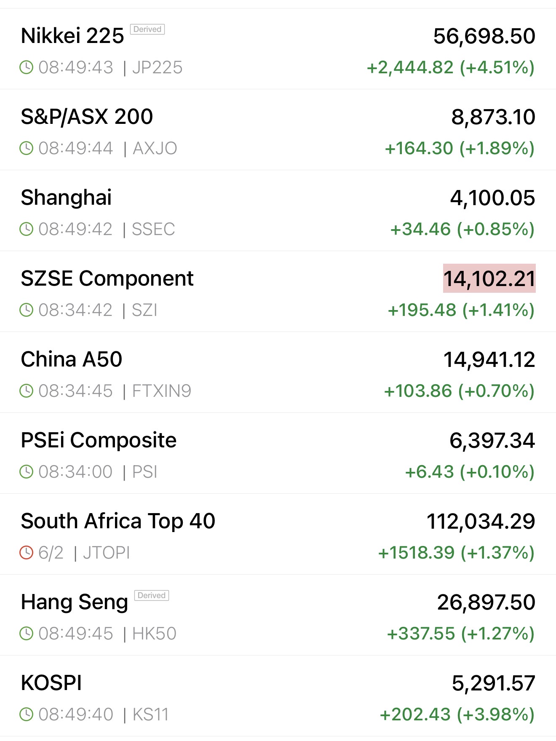Tap the South Africa Top 40 price 112,034.29
This screenshot has width=556, height=741.
tap(481, 521)
